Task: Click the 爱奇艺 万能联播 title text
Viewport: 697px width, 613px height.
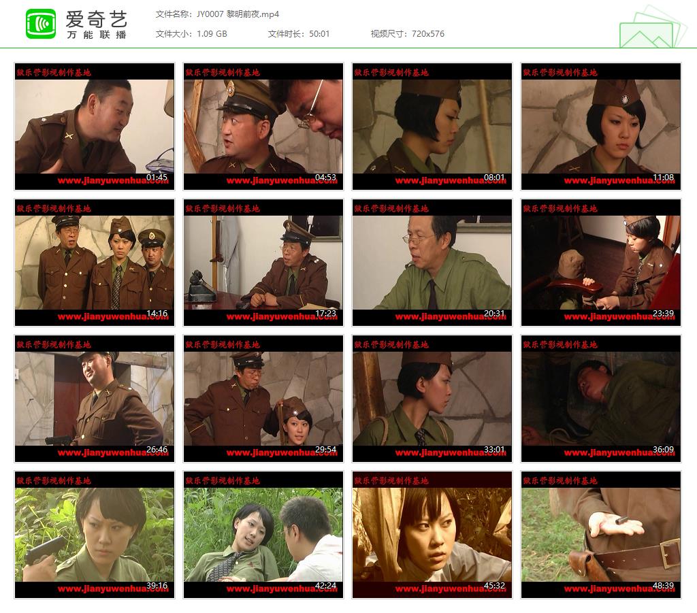Action: (97, 24)
